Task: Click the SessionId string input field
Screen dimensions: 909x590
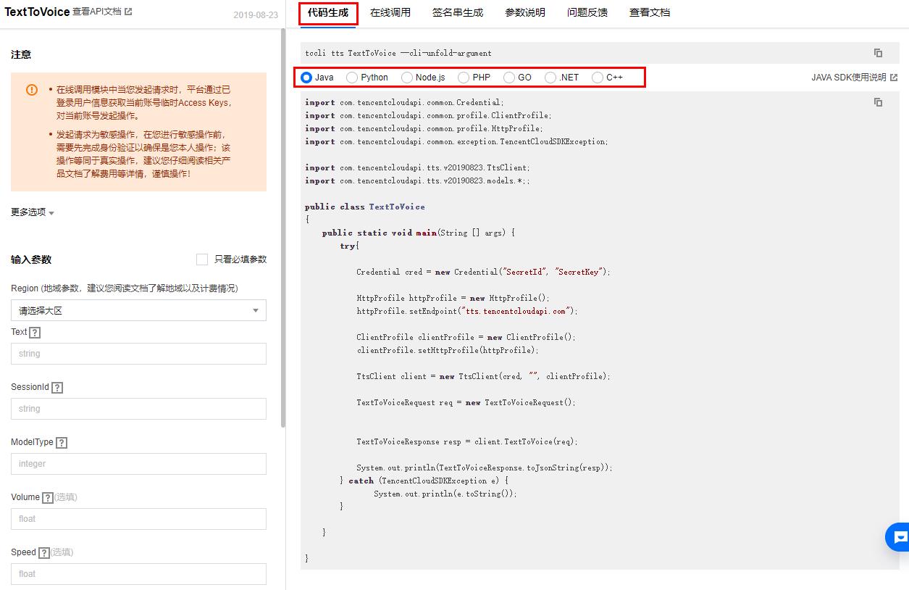Action: point(138,409)
